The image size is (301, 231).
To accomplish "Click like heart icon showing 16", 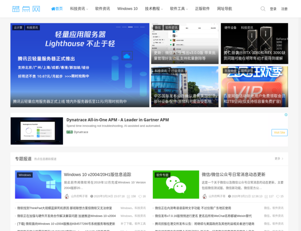I will point(140,196).
